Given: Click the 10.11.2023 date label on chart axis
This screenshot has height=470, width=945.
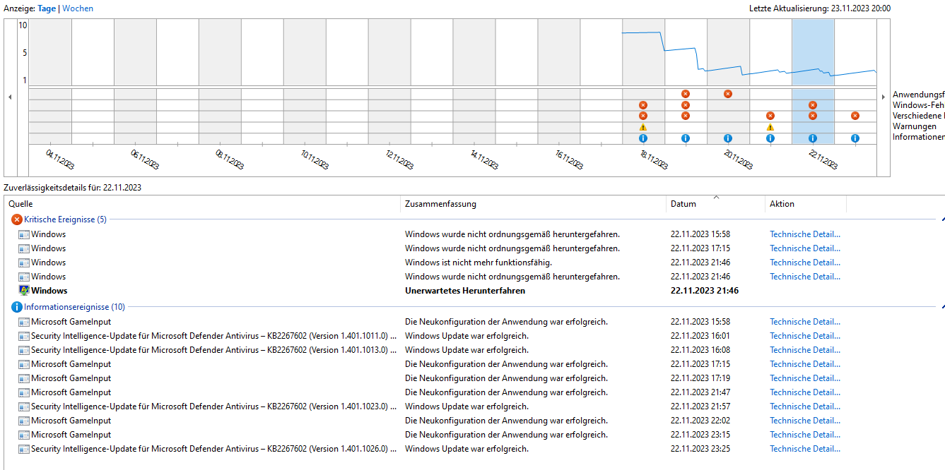Looking at the screenshot, I should pos(315,159).
